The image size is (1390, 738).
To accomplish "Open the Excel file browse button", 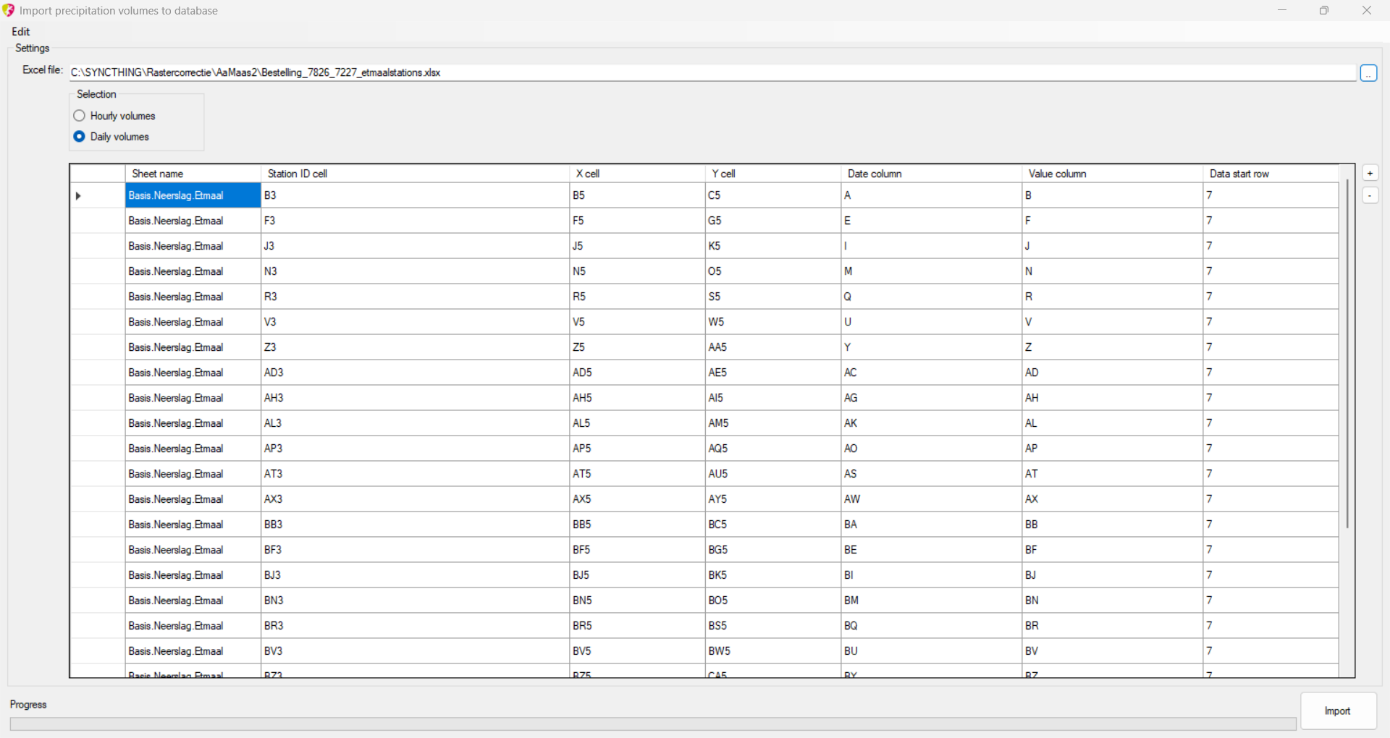I will 1368,73.
